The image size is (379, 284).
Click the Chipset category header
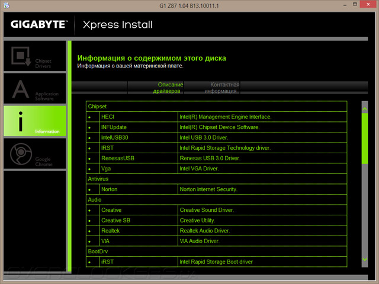pyautogui.click(x=97, y=106)
